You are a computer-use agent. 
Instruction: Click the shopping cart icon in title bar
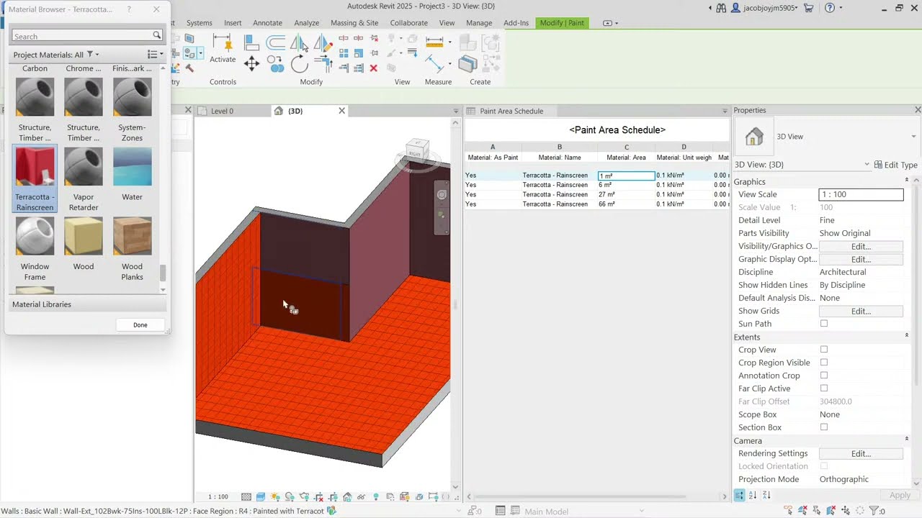point(808,8)
